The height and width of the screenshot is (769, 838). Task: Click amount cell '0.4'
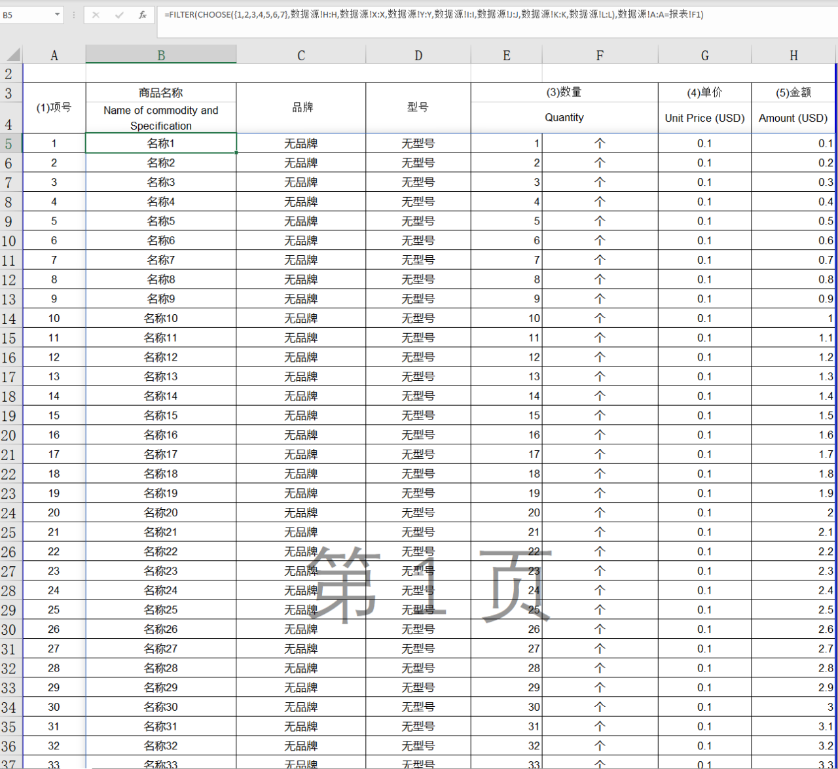tap(793, 202)
